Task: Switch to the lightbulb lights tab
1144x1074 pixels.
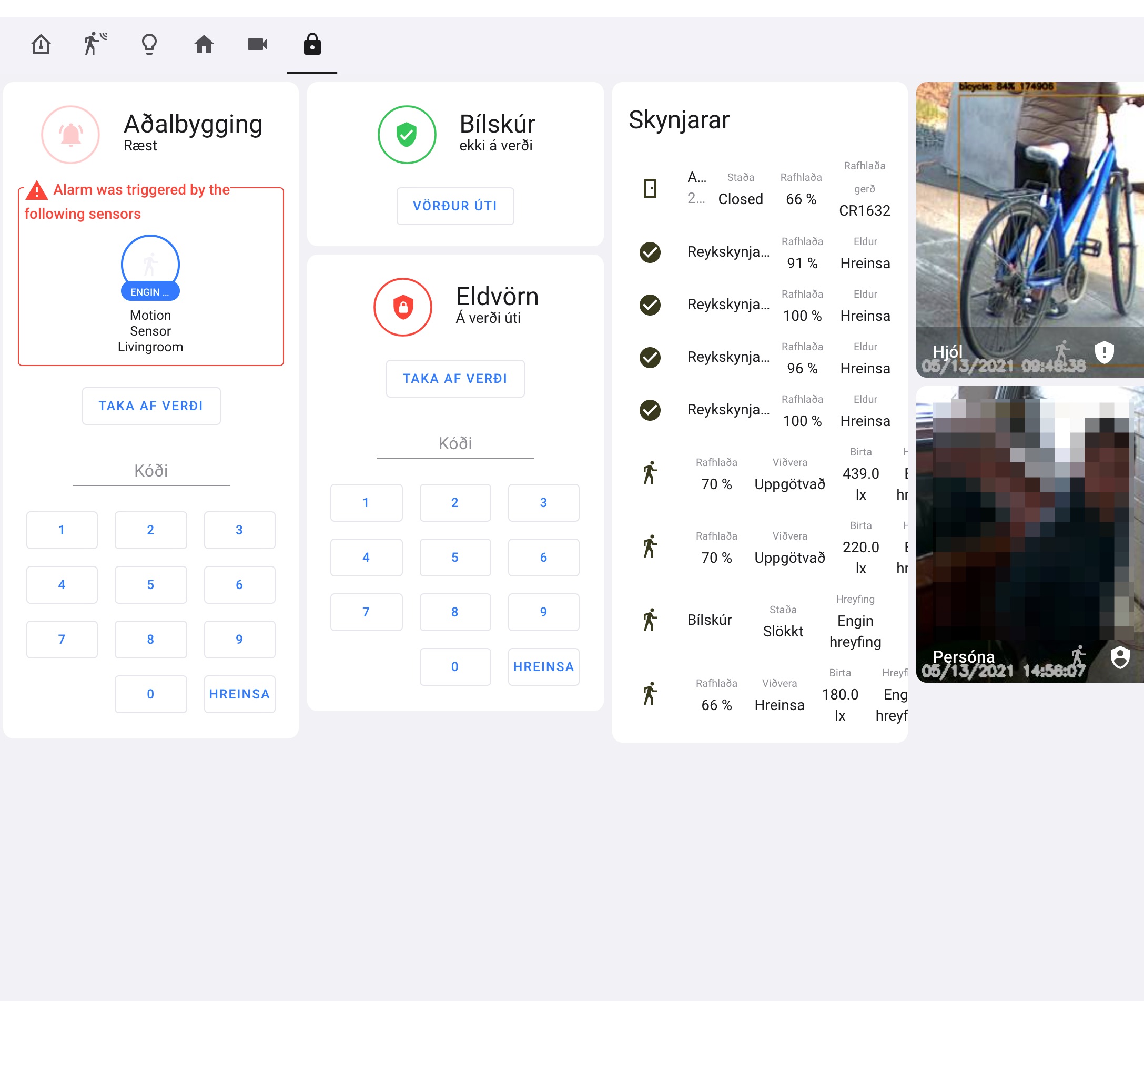Action: pyautogui.click(x=149, y=44)
